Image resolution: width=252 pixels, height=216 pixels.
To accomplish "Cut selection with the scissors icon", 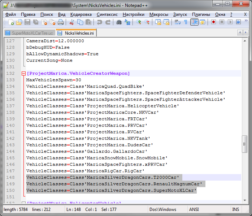I will [72, 22].
